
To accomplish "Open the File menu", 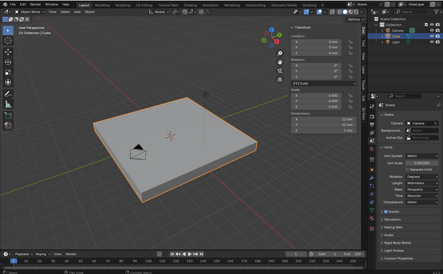I will pyautogui.click(x=13, y=4).
